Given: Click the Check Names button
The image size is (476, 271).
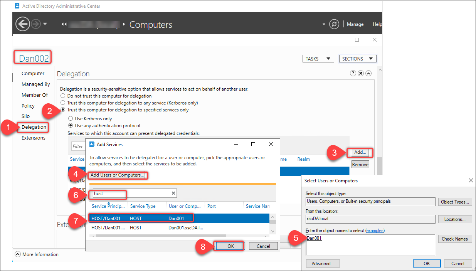Looking at the screenshot, I should coord(455,239).
